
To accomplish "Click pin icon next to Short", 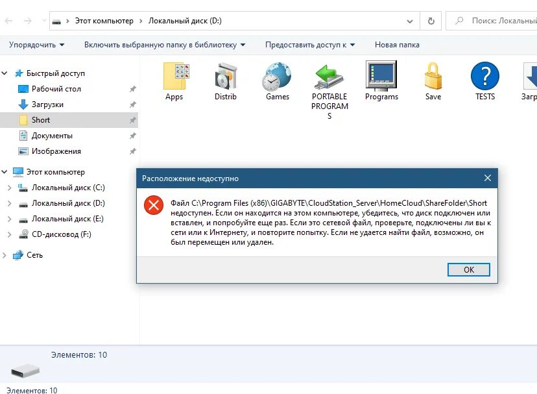I will 133,120.
